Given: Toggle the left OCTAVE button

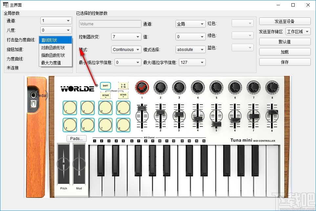Looking at the screenshot, I should click(105, 95).
